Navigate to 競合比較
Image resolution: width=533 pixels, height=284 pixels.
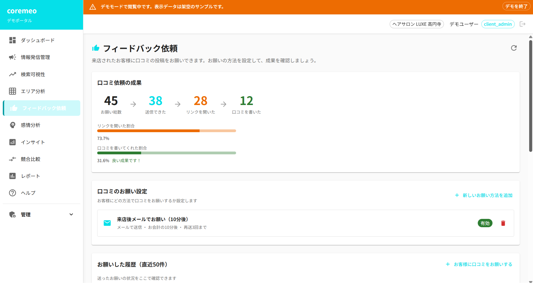[42, 159]
